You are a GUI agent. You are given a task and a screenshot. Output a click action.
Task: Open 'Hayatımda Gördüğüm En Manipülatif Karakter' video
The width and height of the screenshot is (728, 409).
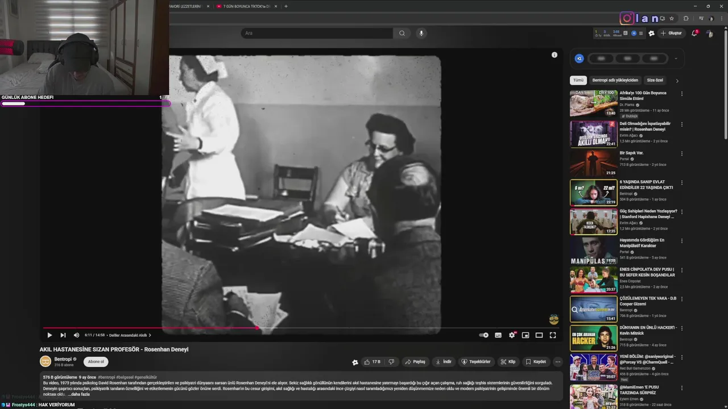point(642,243)
